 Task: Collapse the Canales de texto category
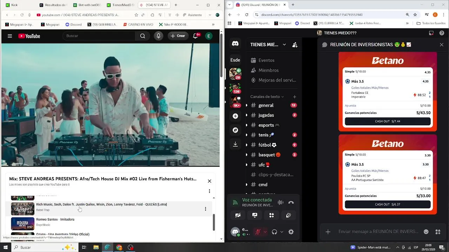click(267, 97)
